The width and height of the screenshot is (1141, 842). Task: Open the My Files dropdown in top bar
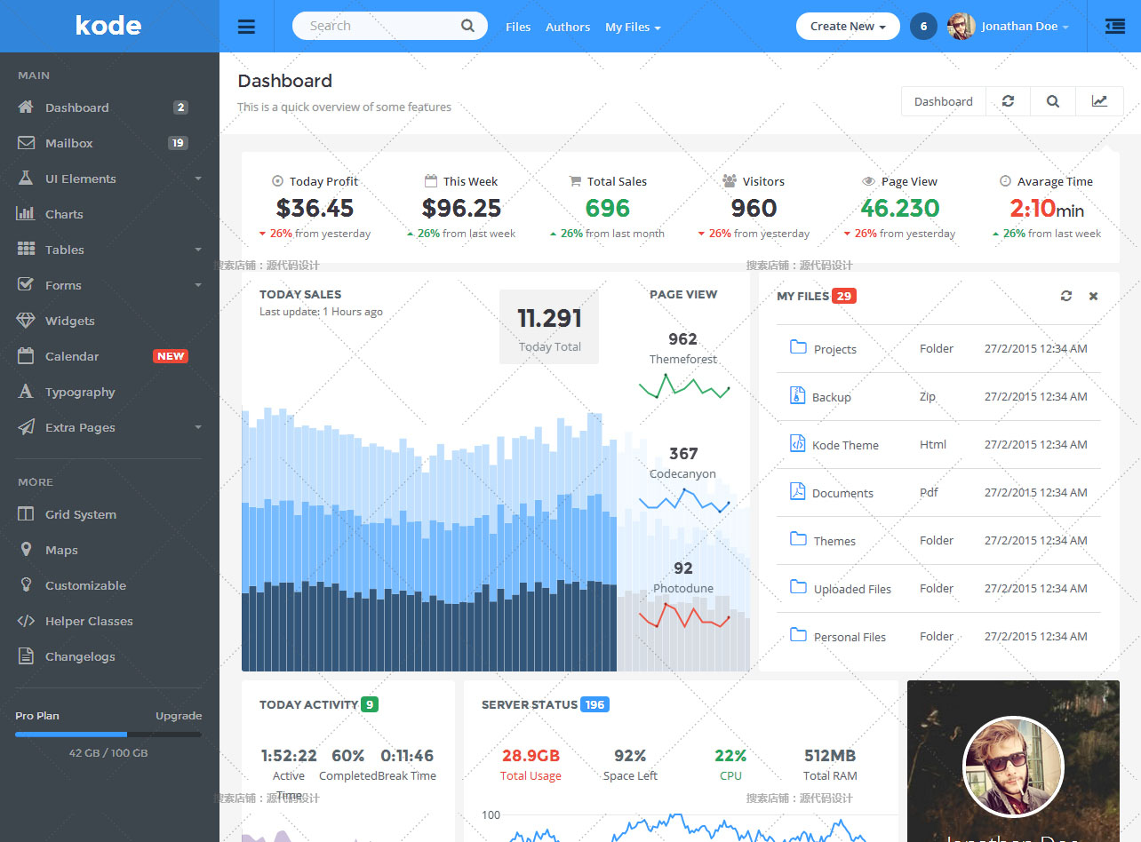pyautogui.click(x=633, y=28)
